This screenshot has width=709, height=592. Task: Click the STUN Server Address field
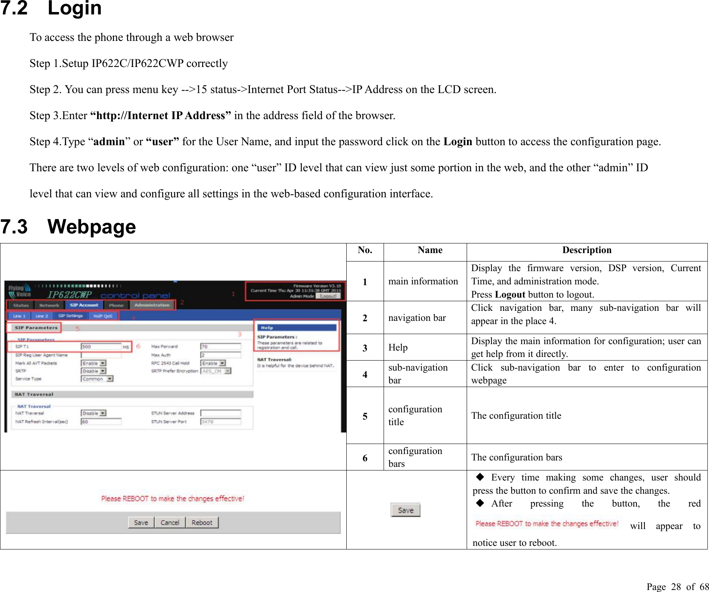pyautogui.click(x=221, y=413)
